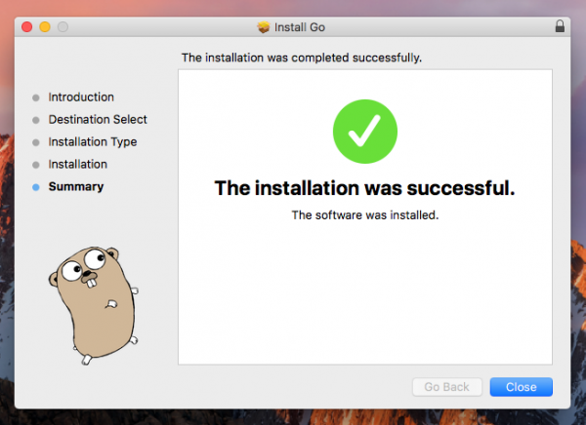
Task: Click the blue bullet next to Summary
Action: click(36, 187)
